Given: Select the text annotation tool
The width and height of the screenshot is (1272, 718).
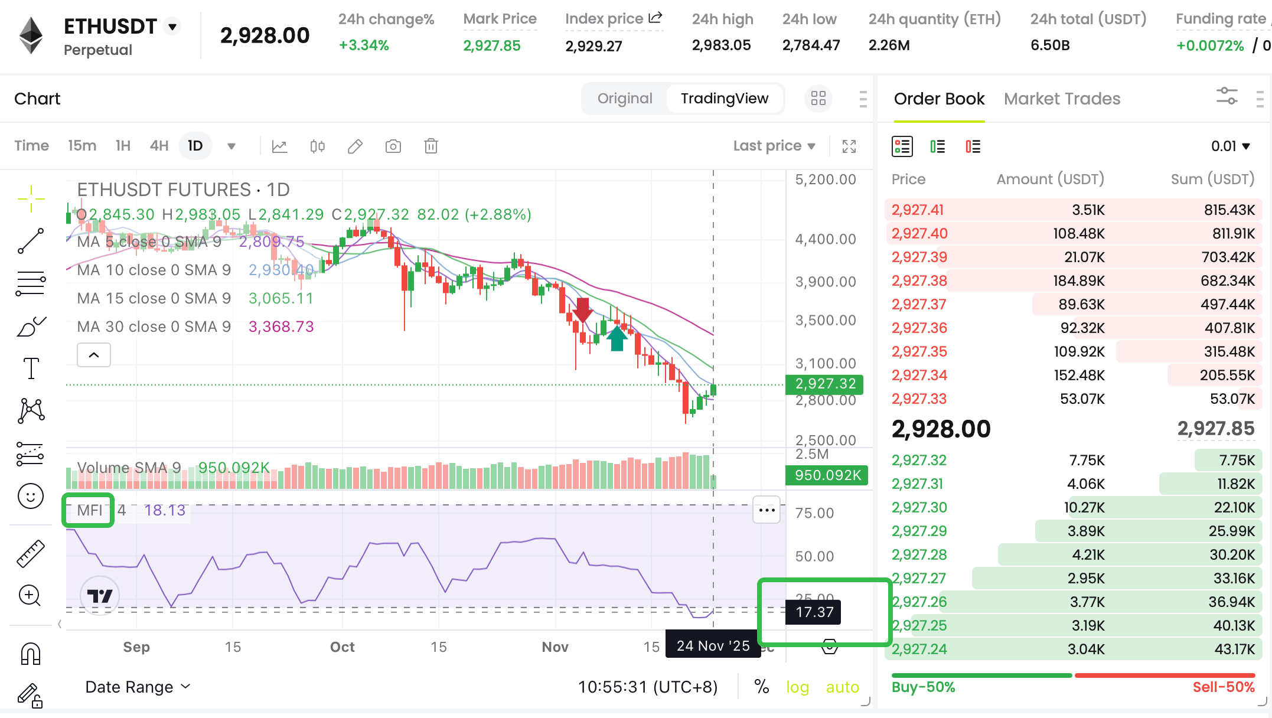Looking at the screenshot, I should [x=30, y=367].
